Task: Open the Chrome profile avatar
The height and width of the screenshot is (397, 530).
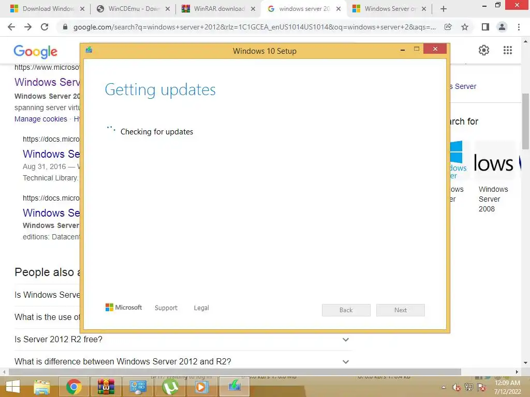Action: (x=502, y=27)
